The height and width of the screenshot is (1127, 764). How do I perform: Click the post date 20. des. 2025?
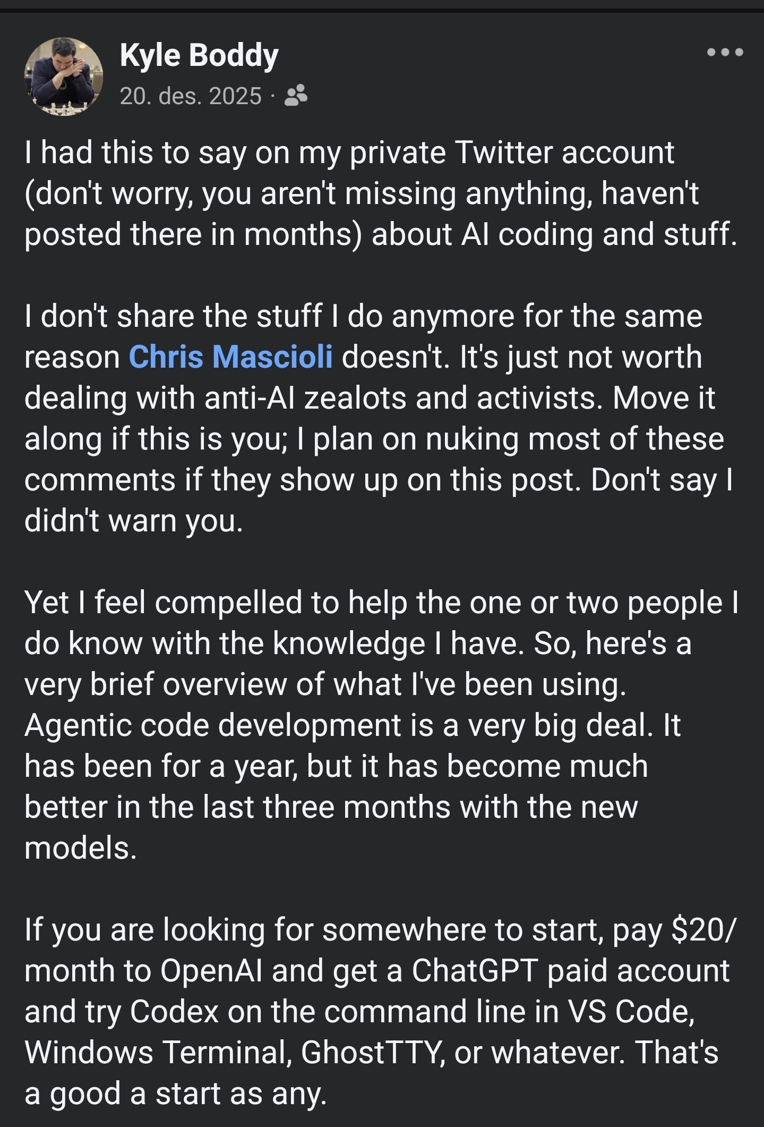[x=191, y=96]
